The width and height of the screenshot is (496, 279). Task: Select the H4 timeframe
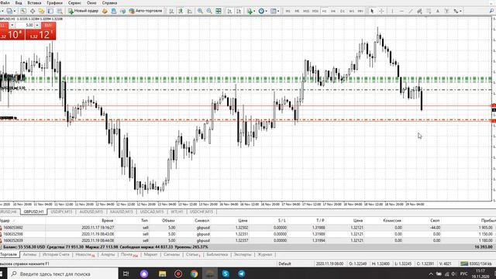tap(333, 11)
